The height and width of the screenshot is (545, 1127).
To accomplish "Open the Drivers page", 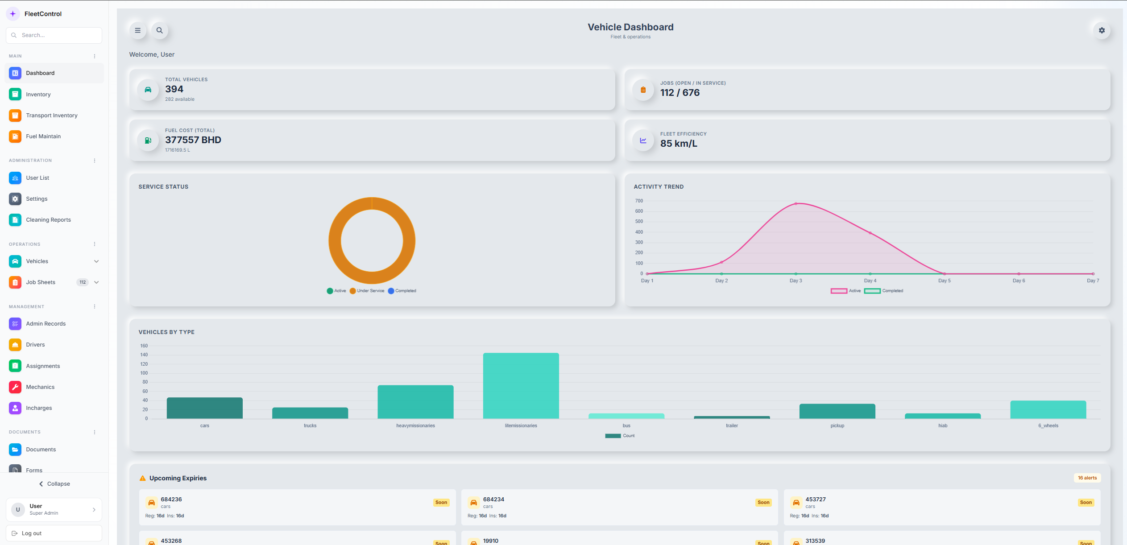I will (x=54, y=345).
